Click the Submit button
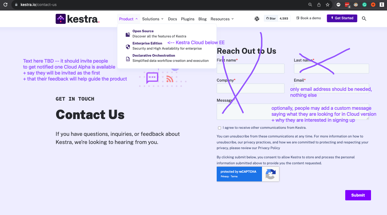 [358, 195]
